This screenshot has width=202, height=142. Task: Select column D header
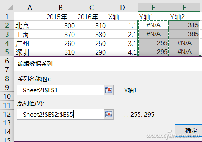122,8
